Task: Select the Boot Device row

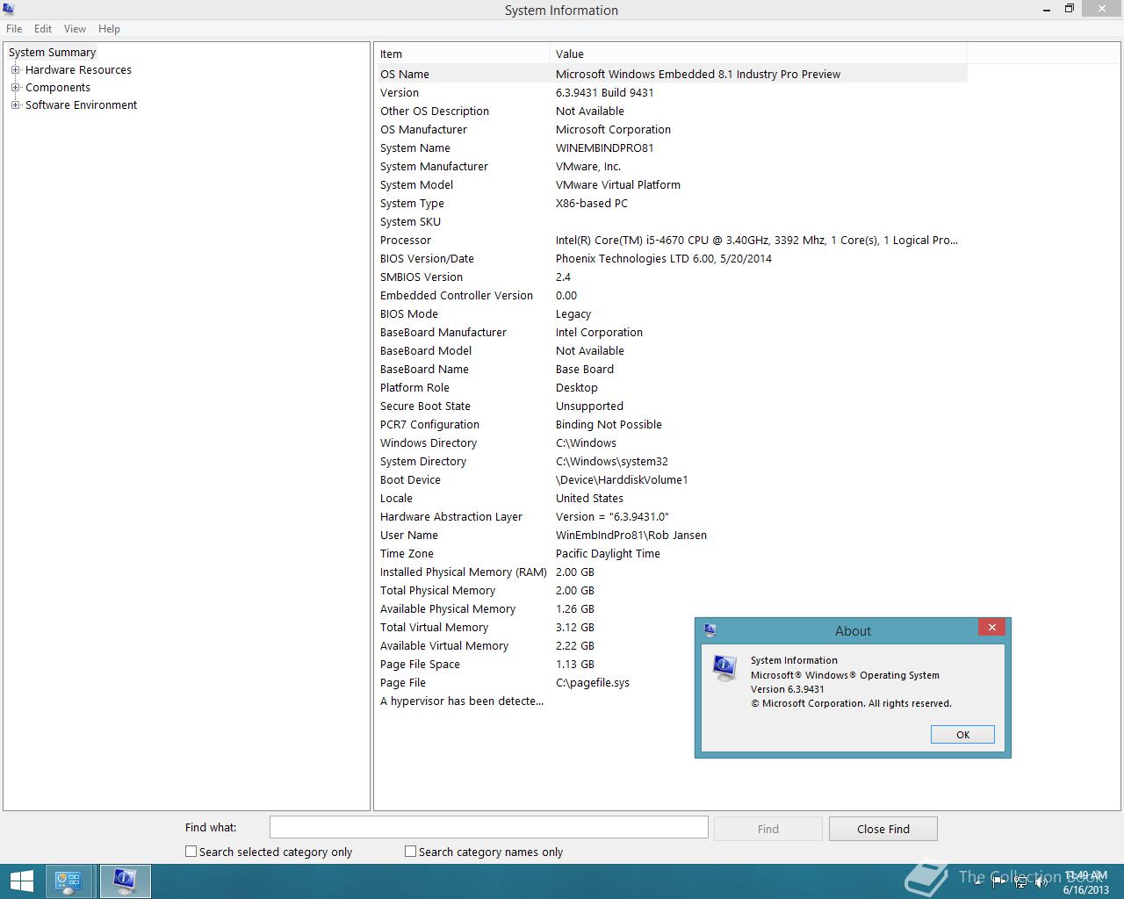Action: point(673,479)
